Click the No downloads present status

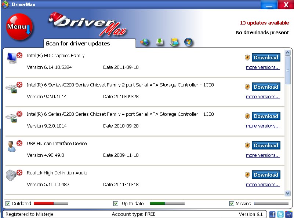coord(262,32)
